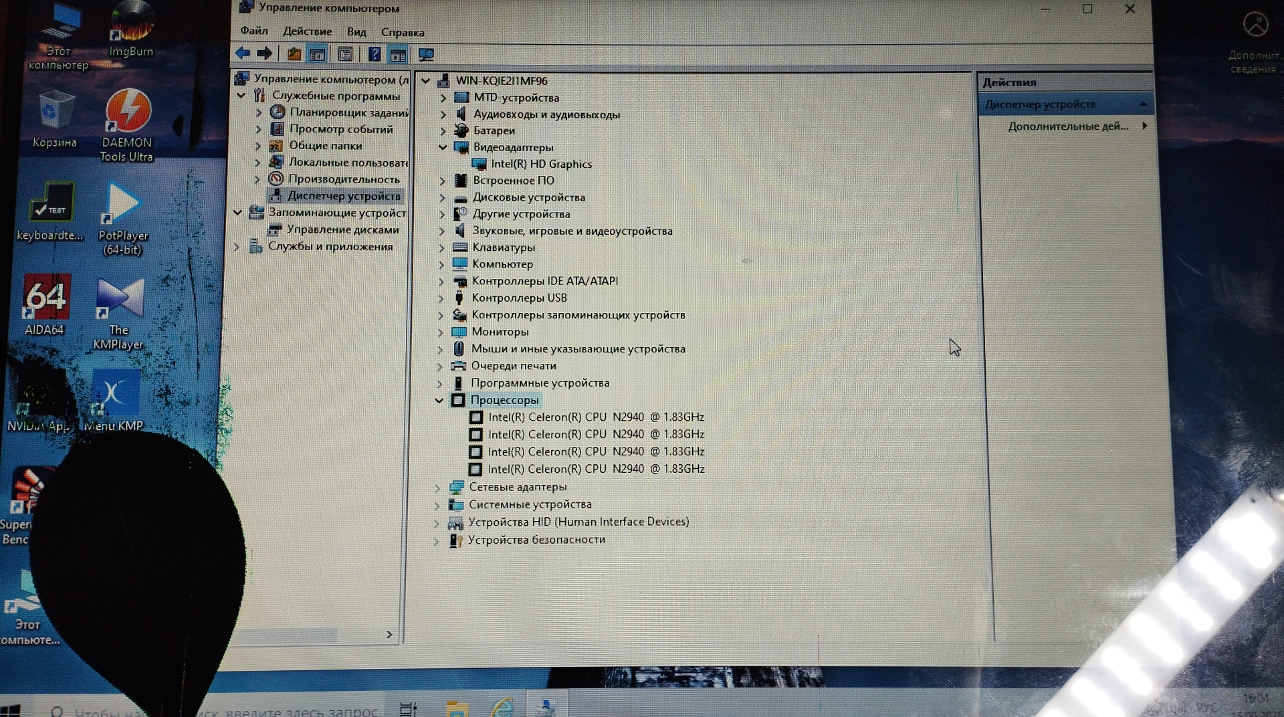1284x717 pixels.
Task: Click the Help question mark toolbar icon
Action: pos(374,54)
